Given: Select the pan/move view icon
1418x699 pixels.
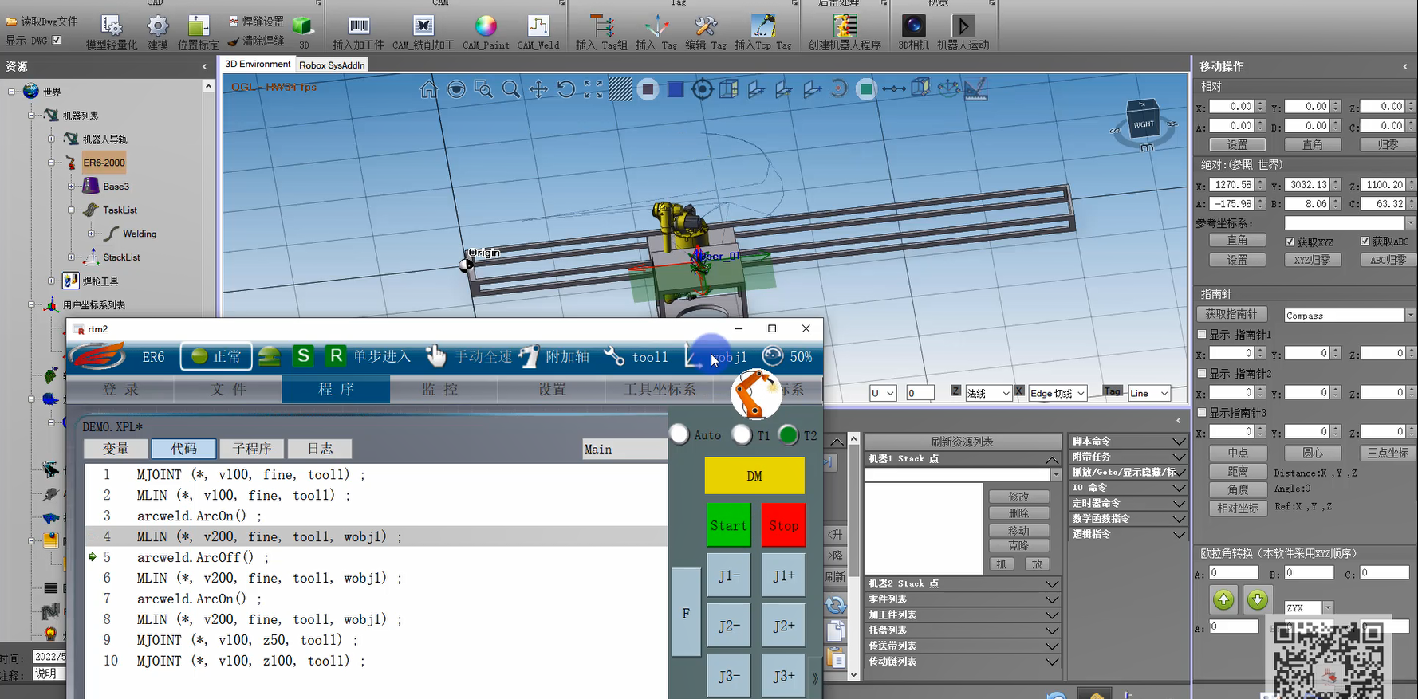Looking at the screenshot, I should coord(538,89).
